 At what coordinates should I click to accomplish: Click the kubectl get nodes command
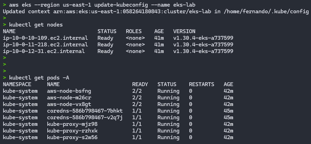(x=36, y=25)
